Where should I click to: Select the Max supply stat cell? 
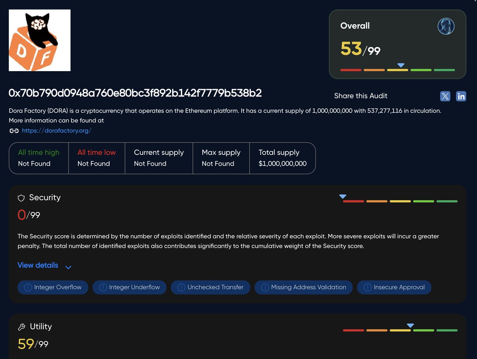click(x=221, y=158)
